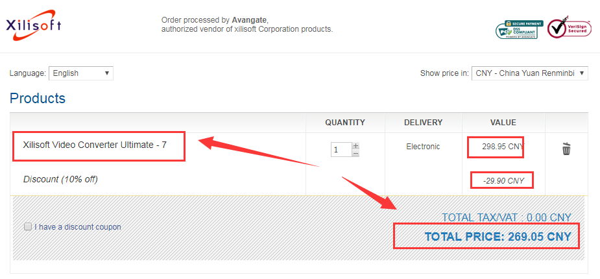Check the I have a discount coupon box
The height and width of the screenshot is (279, 600).
[x=27, y=226]
